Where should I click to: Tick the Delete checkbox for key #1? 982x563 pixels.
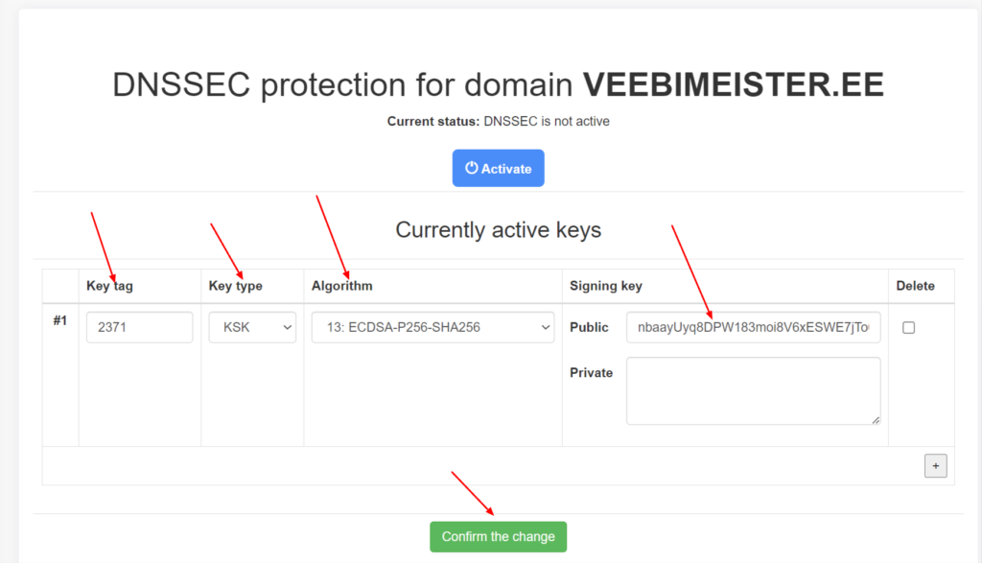909,327
